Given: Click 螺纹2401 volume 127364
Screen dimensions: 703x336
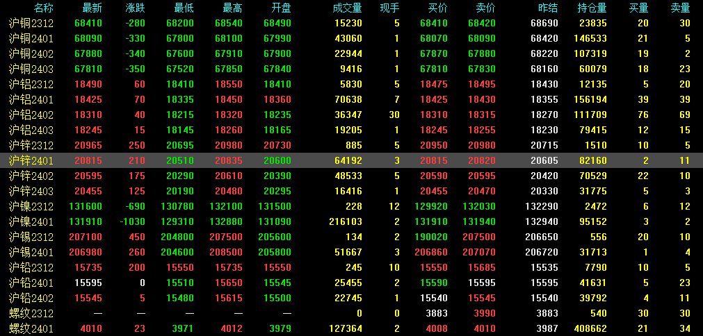Looking at the screenshot, I should tap(346, 329).
